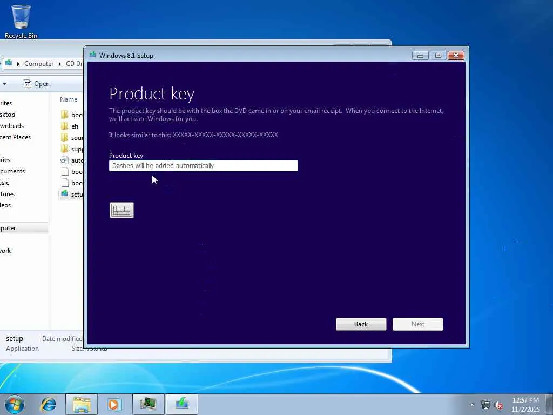
Task: Select the efi folder icon in Explorer
Action: (65, 126)
